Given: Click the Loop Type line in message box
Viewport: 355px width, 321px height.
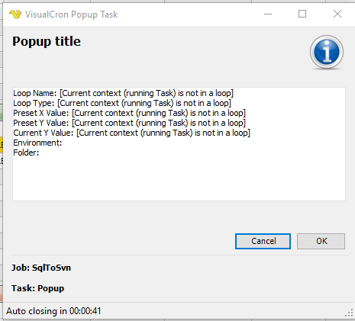Looking at the screenshot, I should coord(122,104).
